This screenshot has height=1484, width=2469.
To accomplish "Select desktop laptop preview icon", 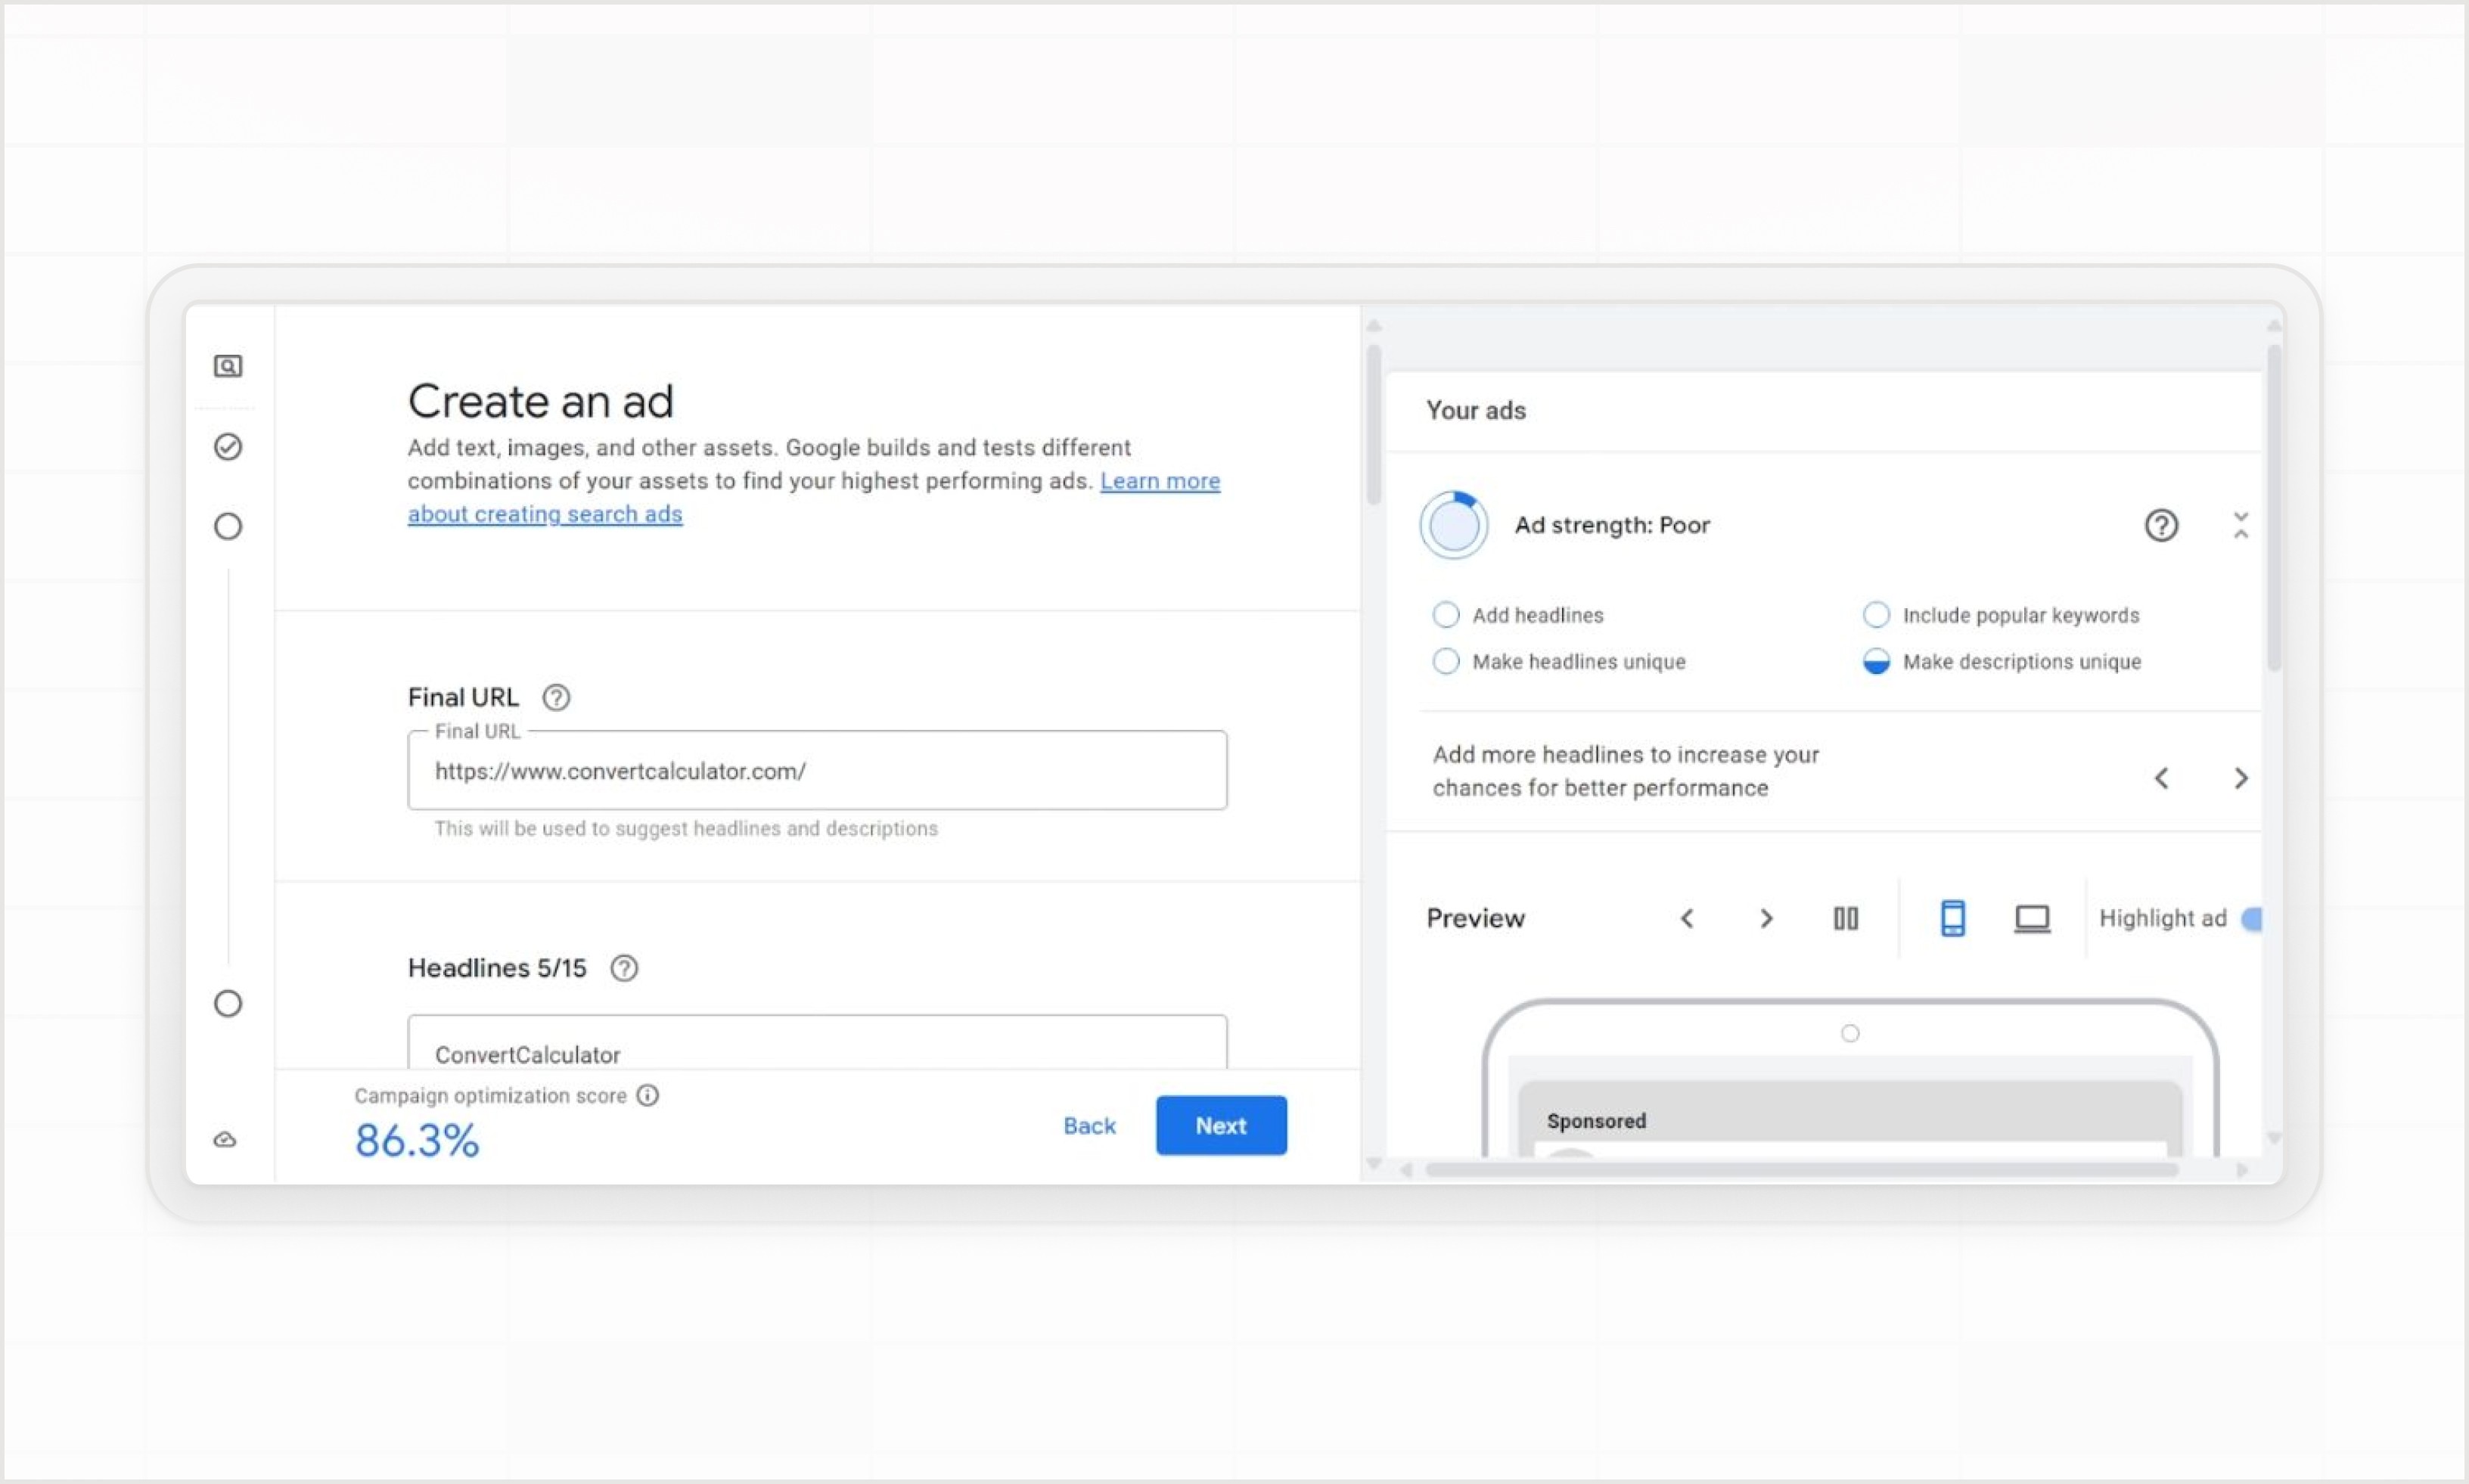I will click(2032, 918).
